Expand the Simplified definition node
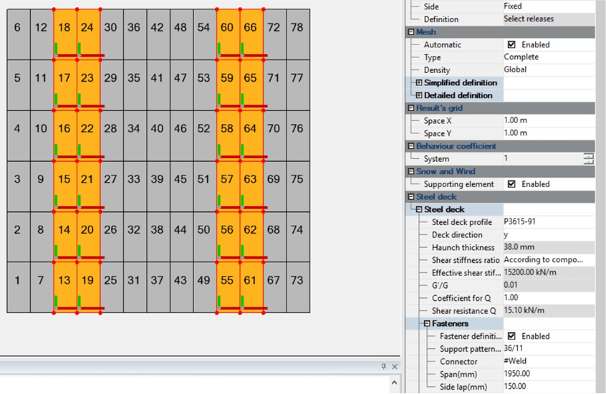This screenshot has height=394, width=606. [x=419, y=83]
